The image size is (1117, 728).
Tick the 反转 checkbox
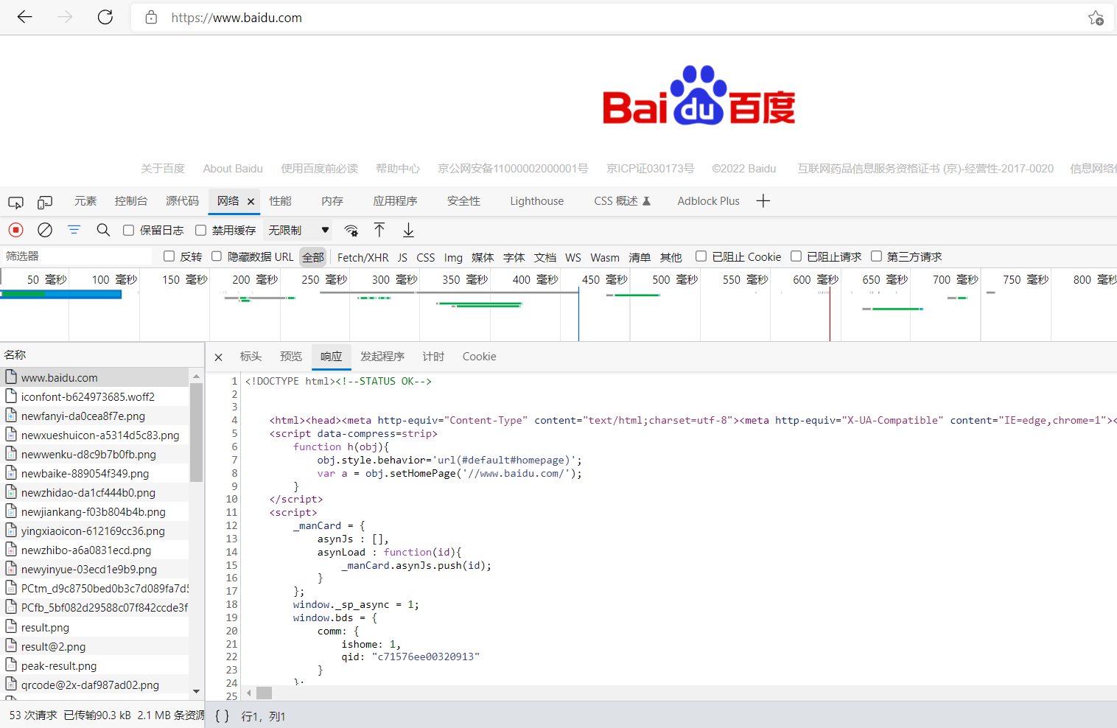[x=169, y=256]
